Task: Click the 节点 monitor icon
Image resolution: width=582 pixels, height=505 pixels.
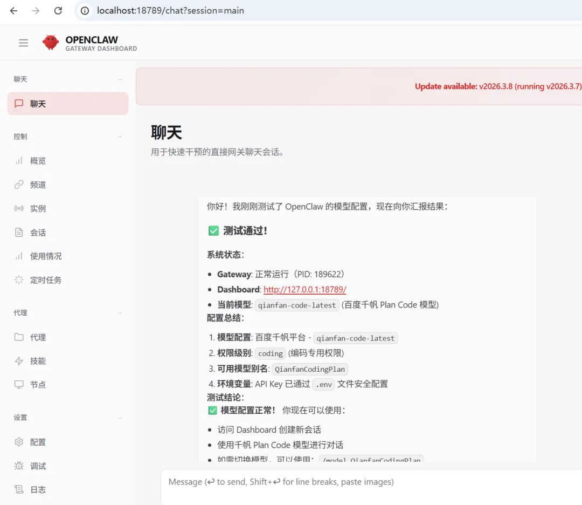Action: click(x=19, y=385)
